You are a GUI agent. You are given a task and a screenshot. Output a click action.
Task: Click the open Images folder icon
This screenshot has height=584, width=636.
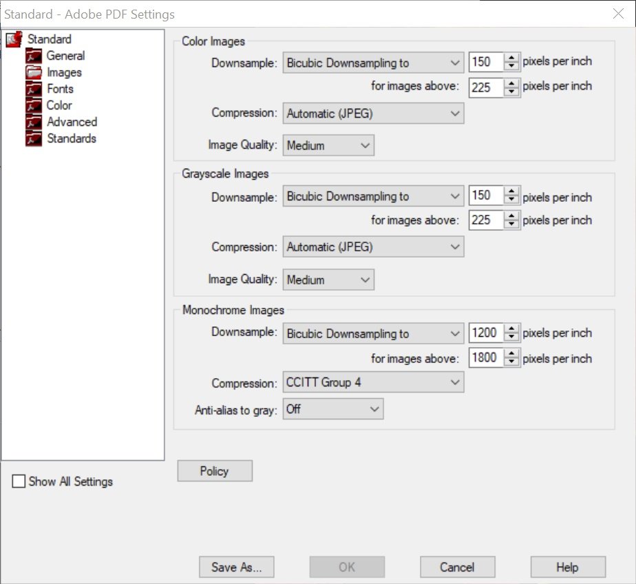click(x=34, y=72)
